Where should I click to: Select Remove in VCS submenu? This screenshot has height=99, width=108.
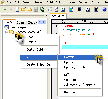[80, 92]
